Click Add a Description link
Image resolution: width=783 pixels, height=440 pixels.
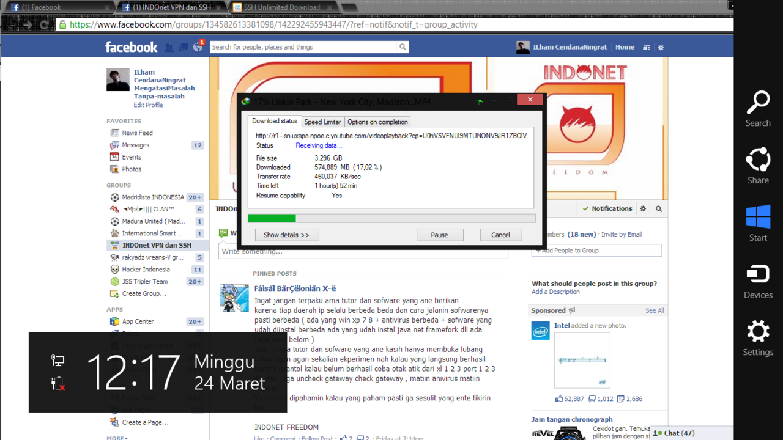coord(555,292)
